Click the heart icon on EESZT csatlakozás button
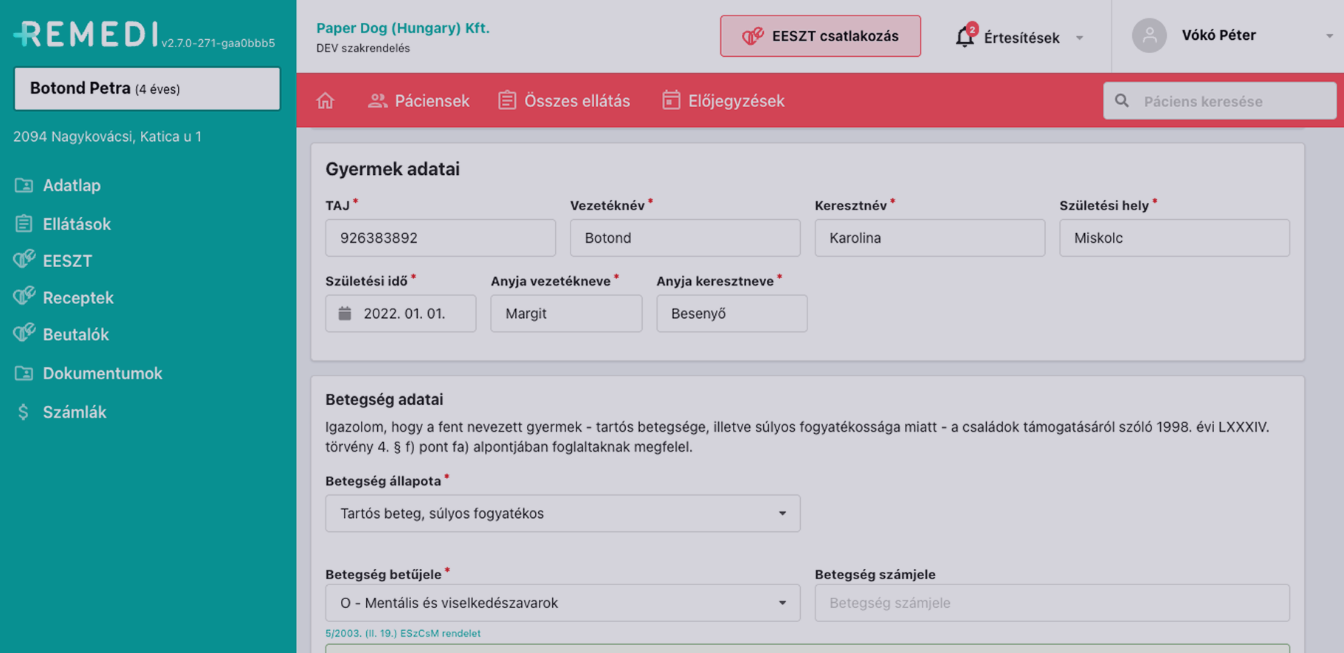The width and height of the screenshot is (1344, 653). (x=753, y=36)
